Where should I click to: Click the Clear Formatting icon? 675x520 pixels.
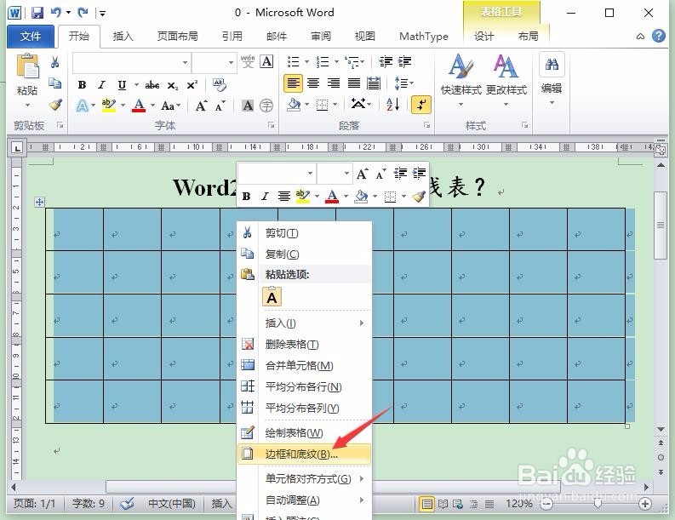click(x=220, y=85)
